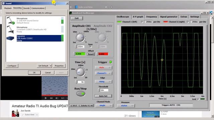Switch to the Communications tab
214x120 pixels.
tap(38, 8)
